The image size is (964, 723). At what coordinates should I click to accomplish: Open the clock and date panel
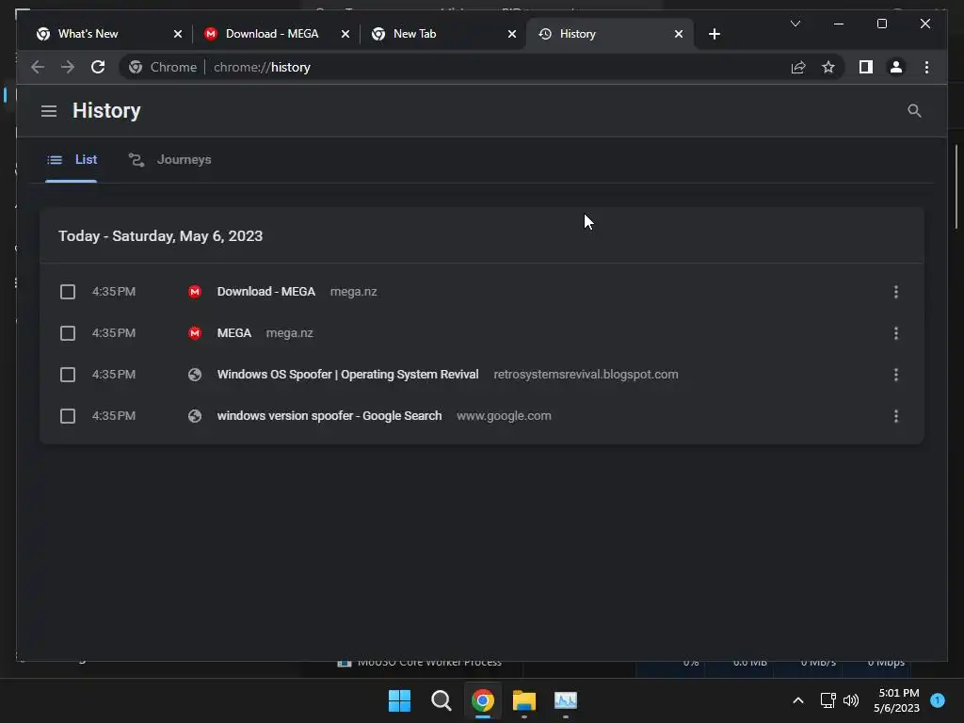coord(897,700)
